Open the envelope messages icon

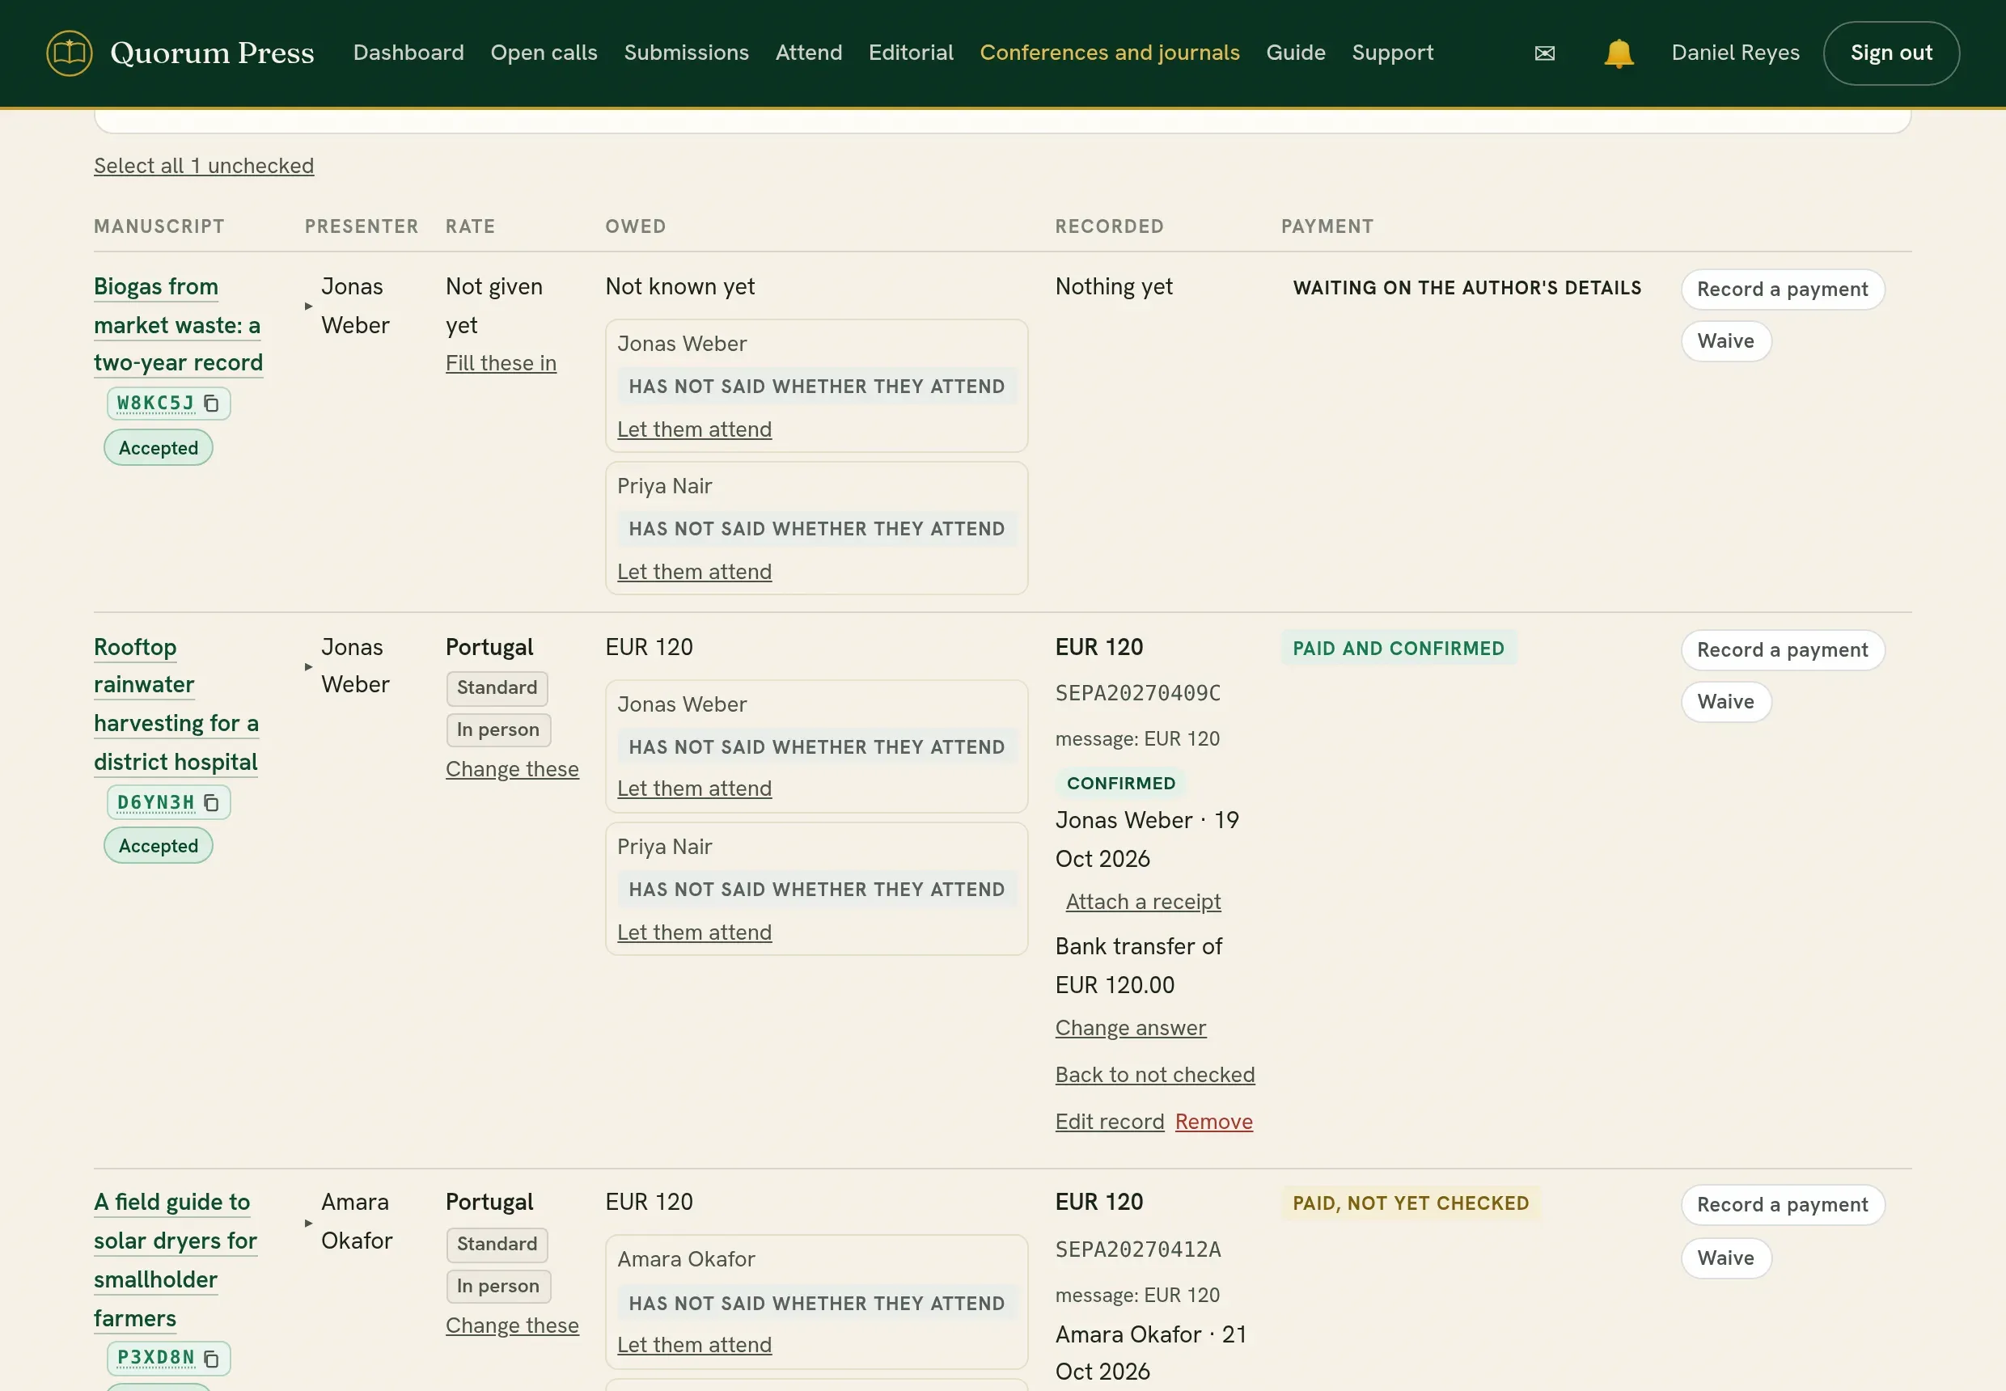click(x=1544, y=53)
